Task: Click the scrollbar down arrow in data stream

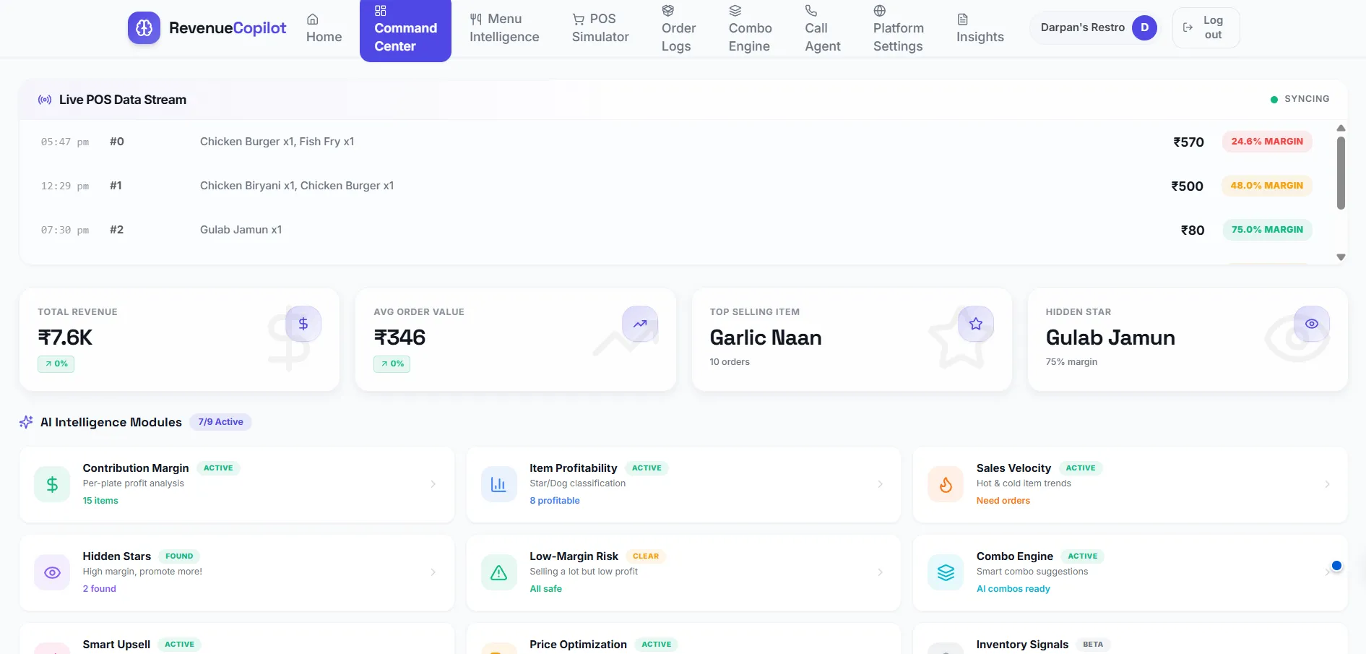Action: 1341,257
